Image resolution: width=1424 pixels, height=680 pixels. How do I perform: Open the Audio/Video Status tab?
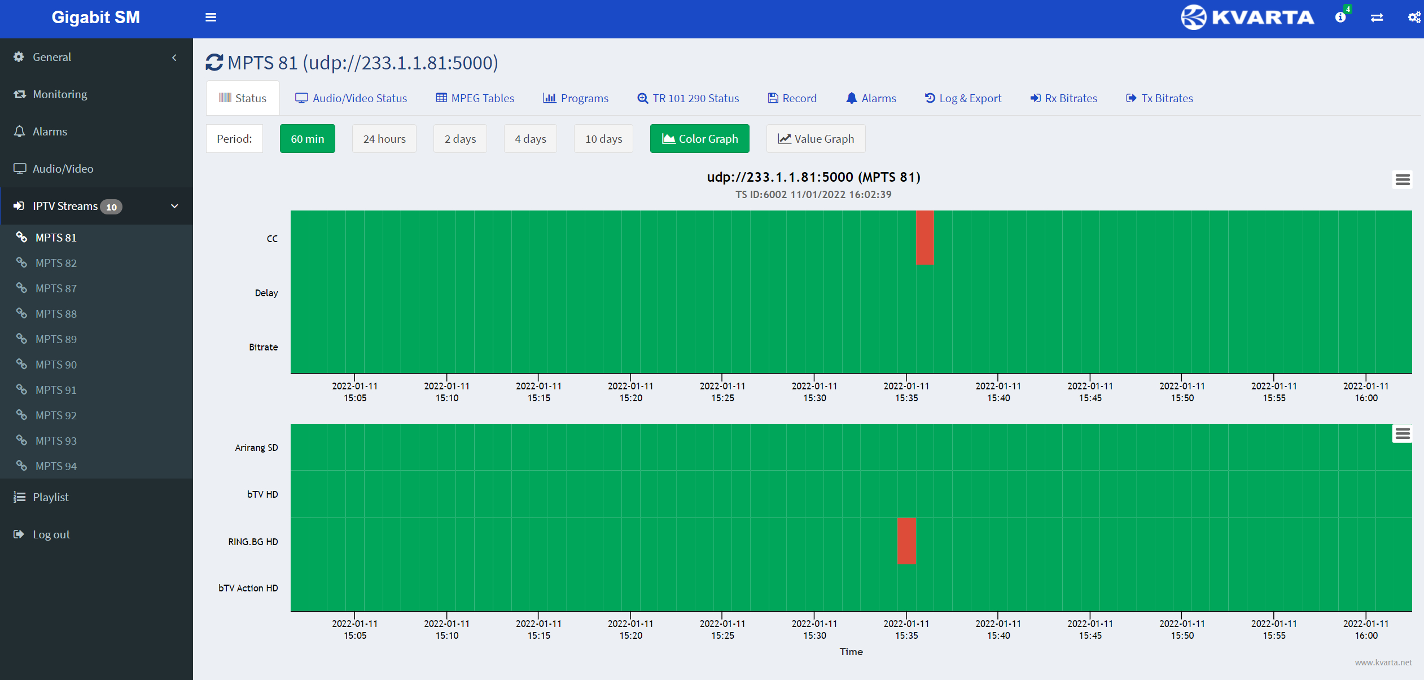(351, 98)
